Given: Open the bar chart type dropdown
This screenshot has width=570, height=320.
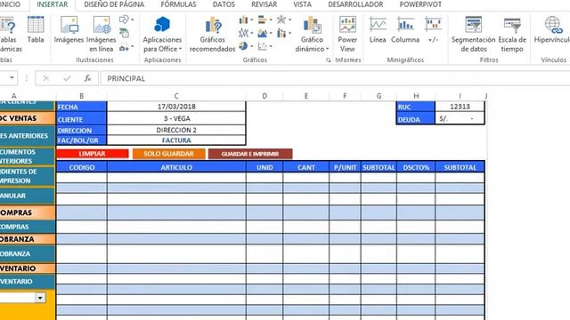Looking at the screenshot, I should tap(265, 20).
